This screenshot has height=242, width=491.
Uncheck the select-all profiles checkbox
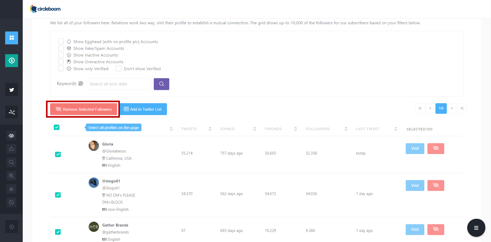(x=57, y=127)
